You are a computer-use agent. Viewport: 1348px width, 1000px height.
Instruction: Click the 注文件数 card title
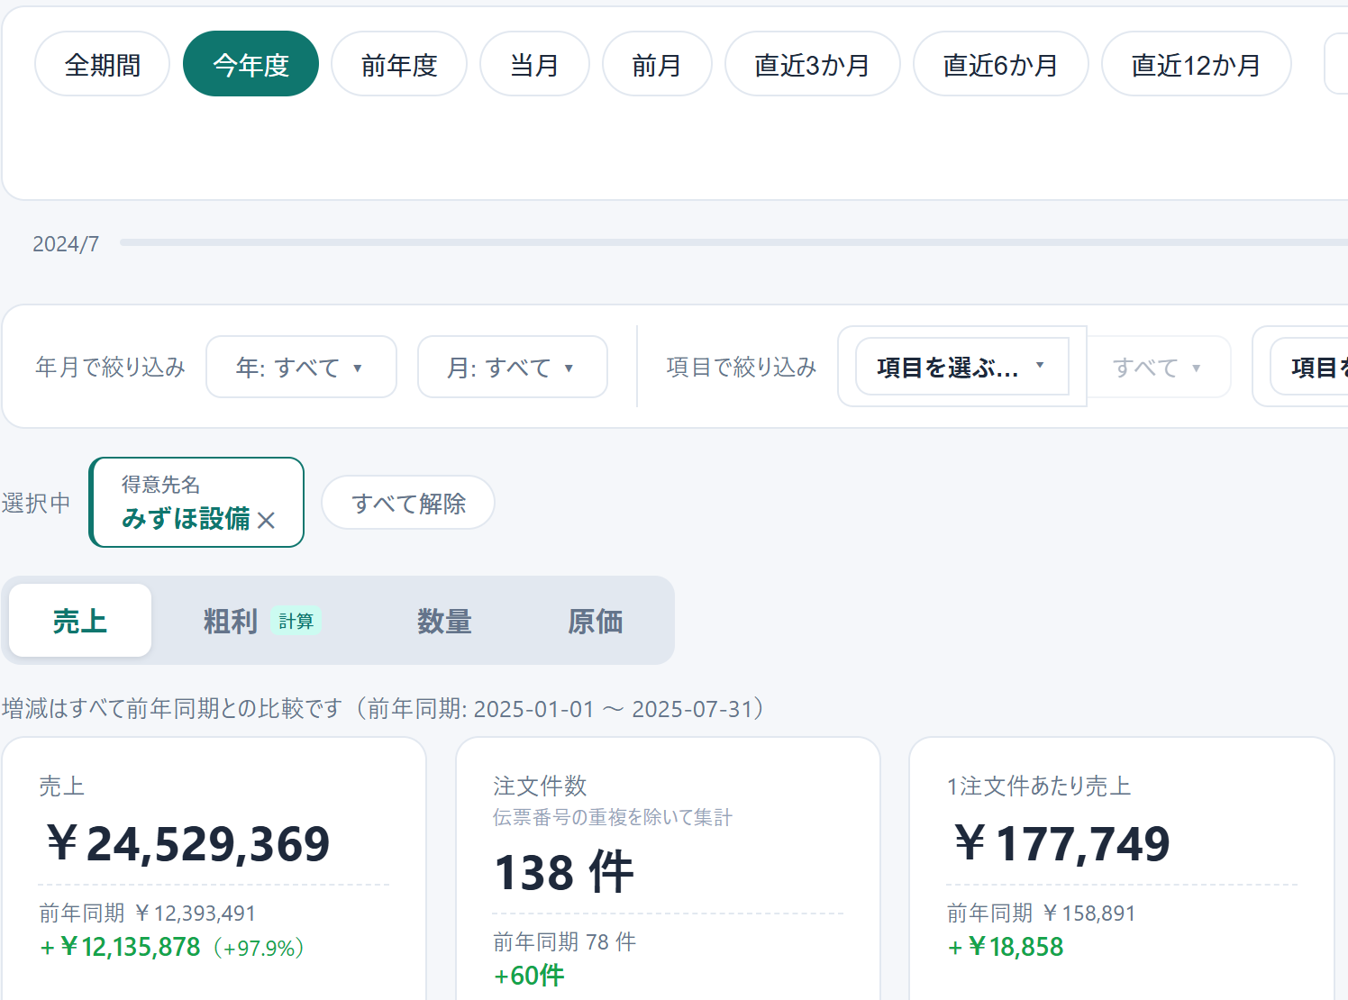pos(540,786)
